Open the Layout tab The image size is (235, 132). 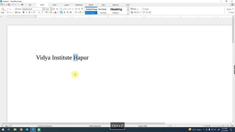pos(67,5)
